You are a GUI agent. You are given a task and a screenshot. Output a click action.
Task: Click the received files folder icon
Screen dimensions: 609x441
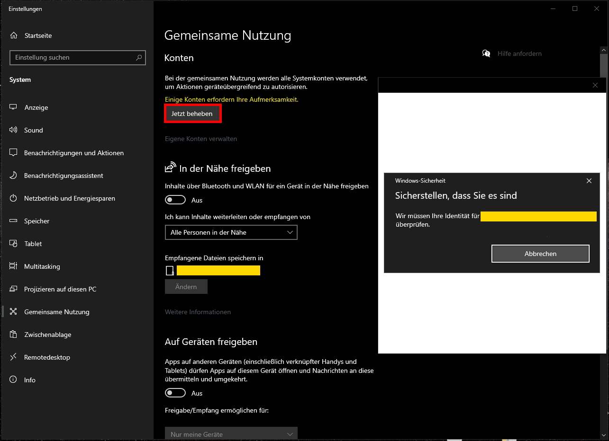[169, 271]
